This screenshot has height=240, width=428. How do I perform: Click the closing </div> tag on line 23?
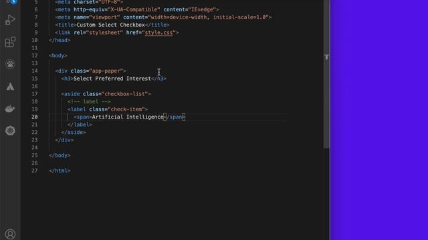tap(64, 140)
